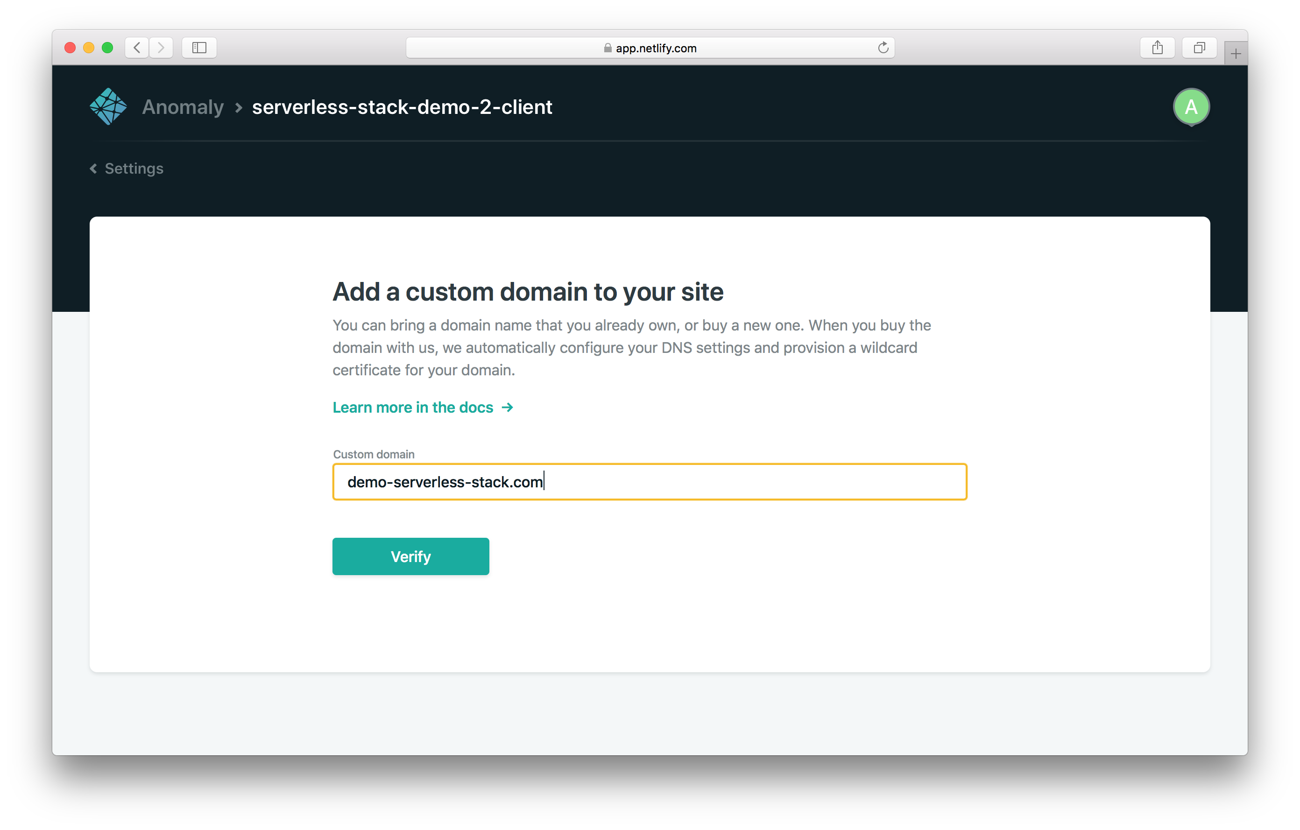1300x830 pixels.
Task: Show all tabs overview button
Action: [x=1199, y=48]
